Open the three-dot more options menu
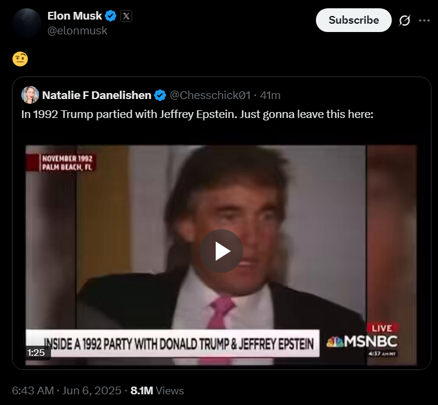 tap(424, 20)
